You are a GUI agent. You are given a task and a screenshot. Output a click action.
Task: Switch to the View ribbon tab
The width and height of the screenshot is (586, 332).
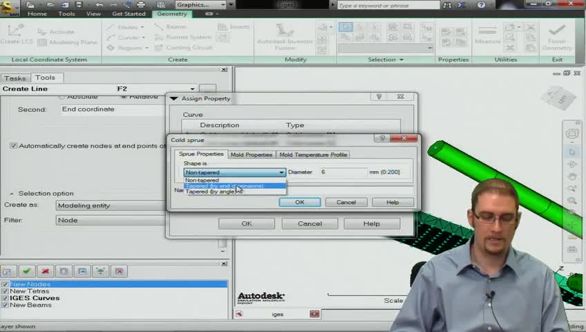pyautogui.click(x=93, y=14)
